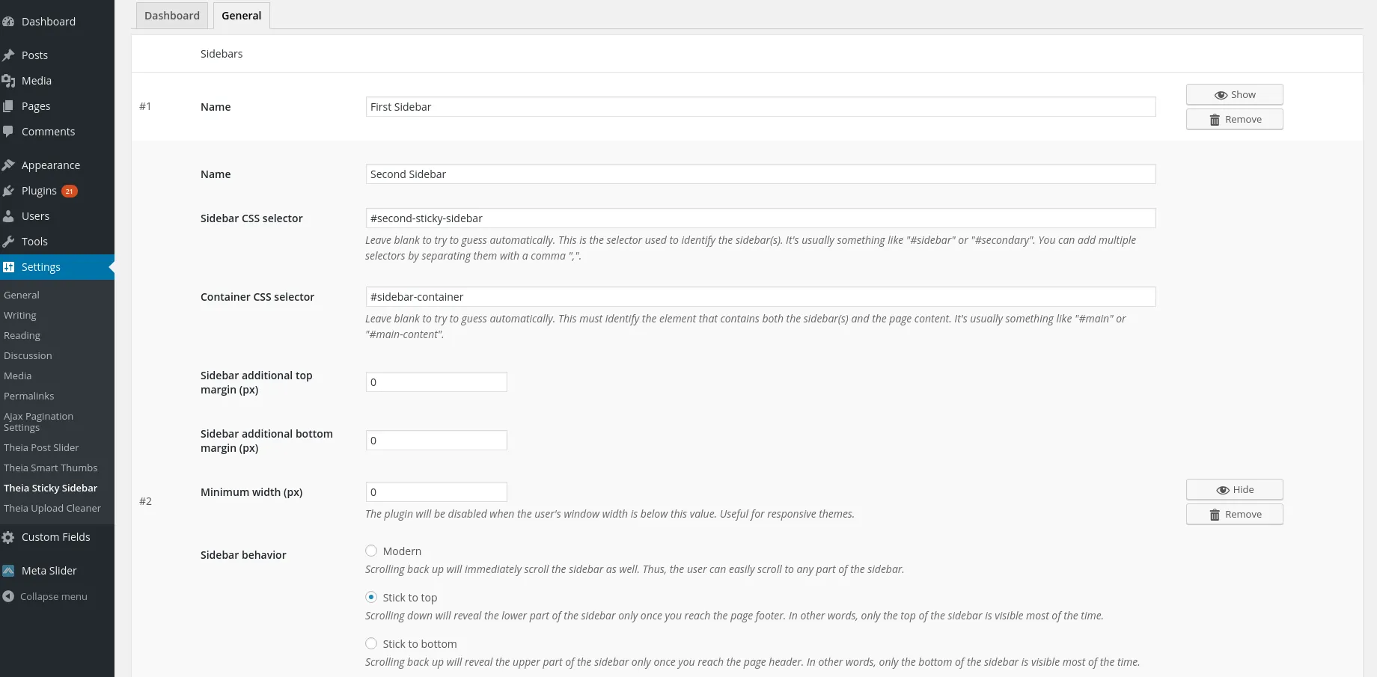Image resolution: width=1377 pixels, height=677 pixels.
Task: Select the Modern sidebar behavior option
Action: coord(371,551)
